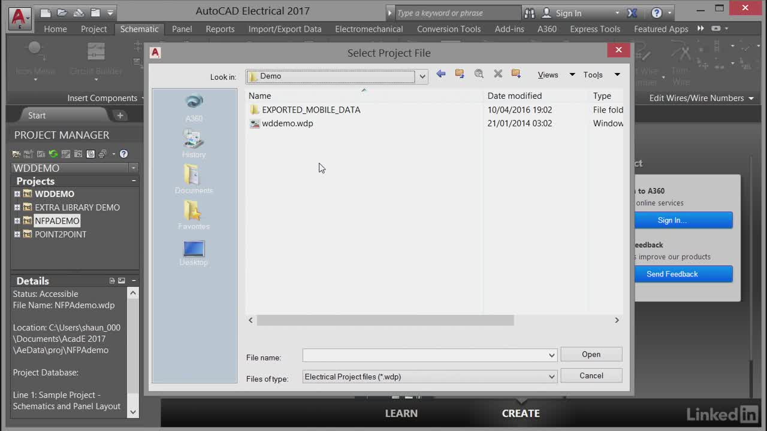The image size is (767, 431).
Task: Switch to the Project ribbon tab
Action: point(93,29)
